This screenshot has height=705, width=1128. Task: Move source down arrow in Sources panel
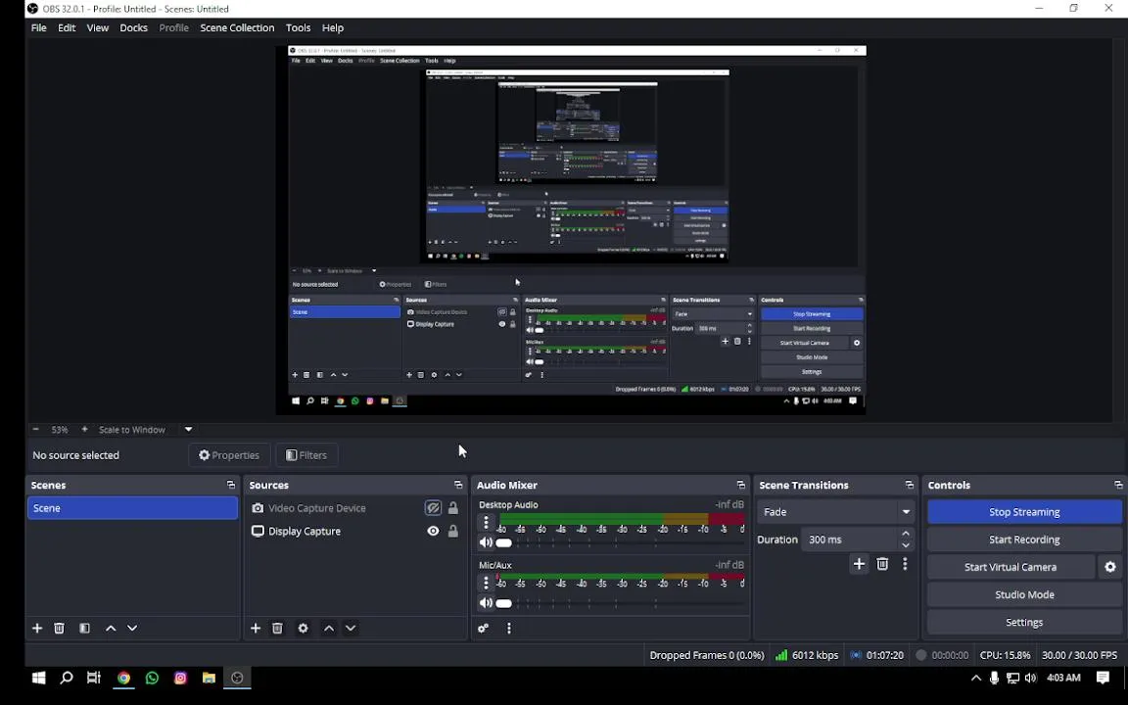click(351, 628)
